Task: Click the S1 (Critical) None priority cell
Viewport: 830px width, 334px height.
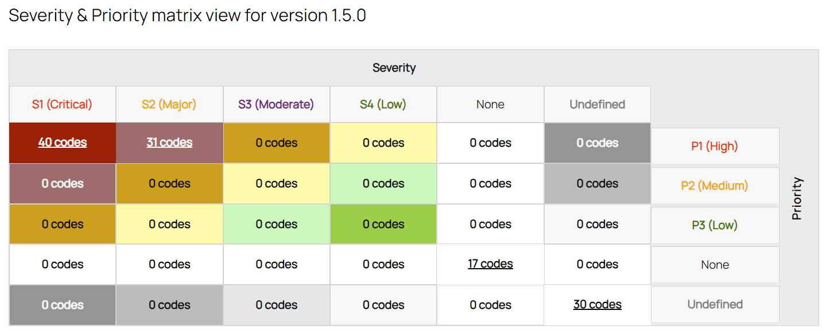Action: click(x=63, y=265)
